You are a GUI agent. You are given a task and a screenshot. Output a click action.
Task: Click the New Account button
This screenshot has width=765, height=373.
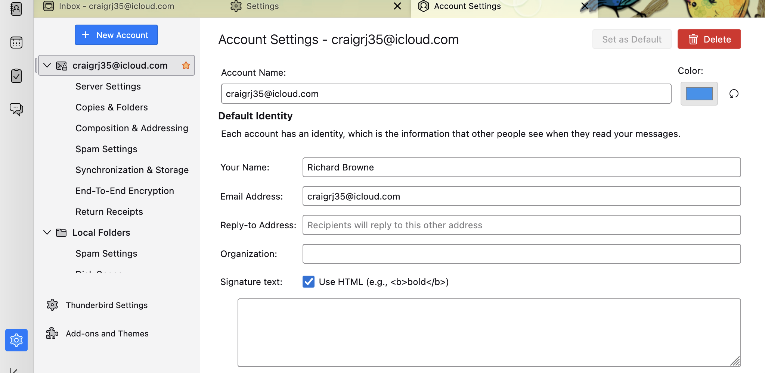pos(116,35)
